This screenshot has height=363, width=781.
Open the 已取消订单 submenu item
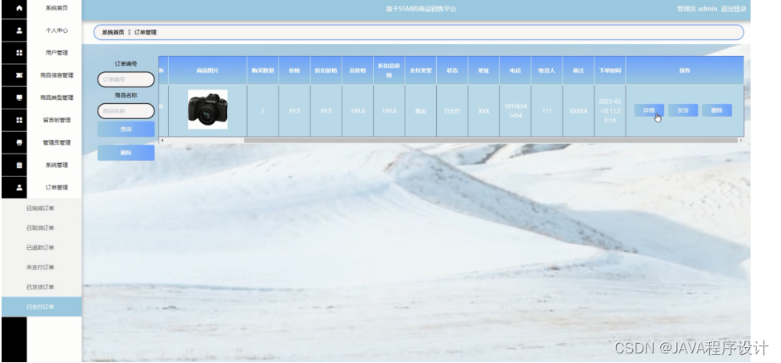pos(42,228)
